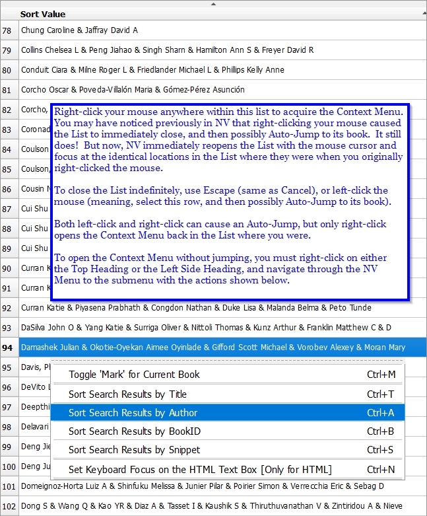Viewport: 427px width, 516px height.
Task: Click the blue-bordered context menu help tooltip
Action: (230, 202)
